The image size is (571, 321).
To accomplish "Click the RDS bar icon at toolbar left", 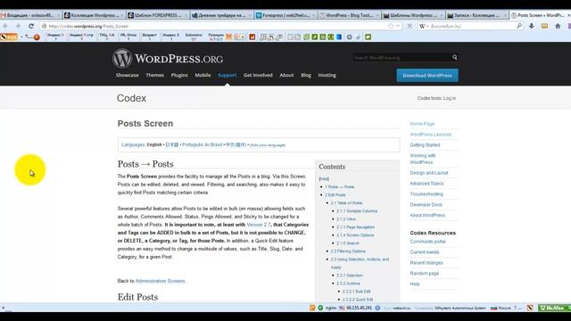I will pos(9,37).
